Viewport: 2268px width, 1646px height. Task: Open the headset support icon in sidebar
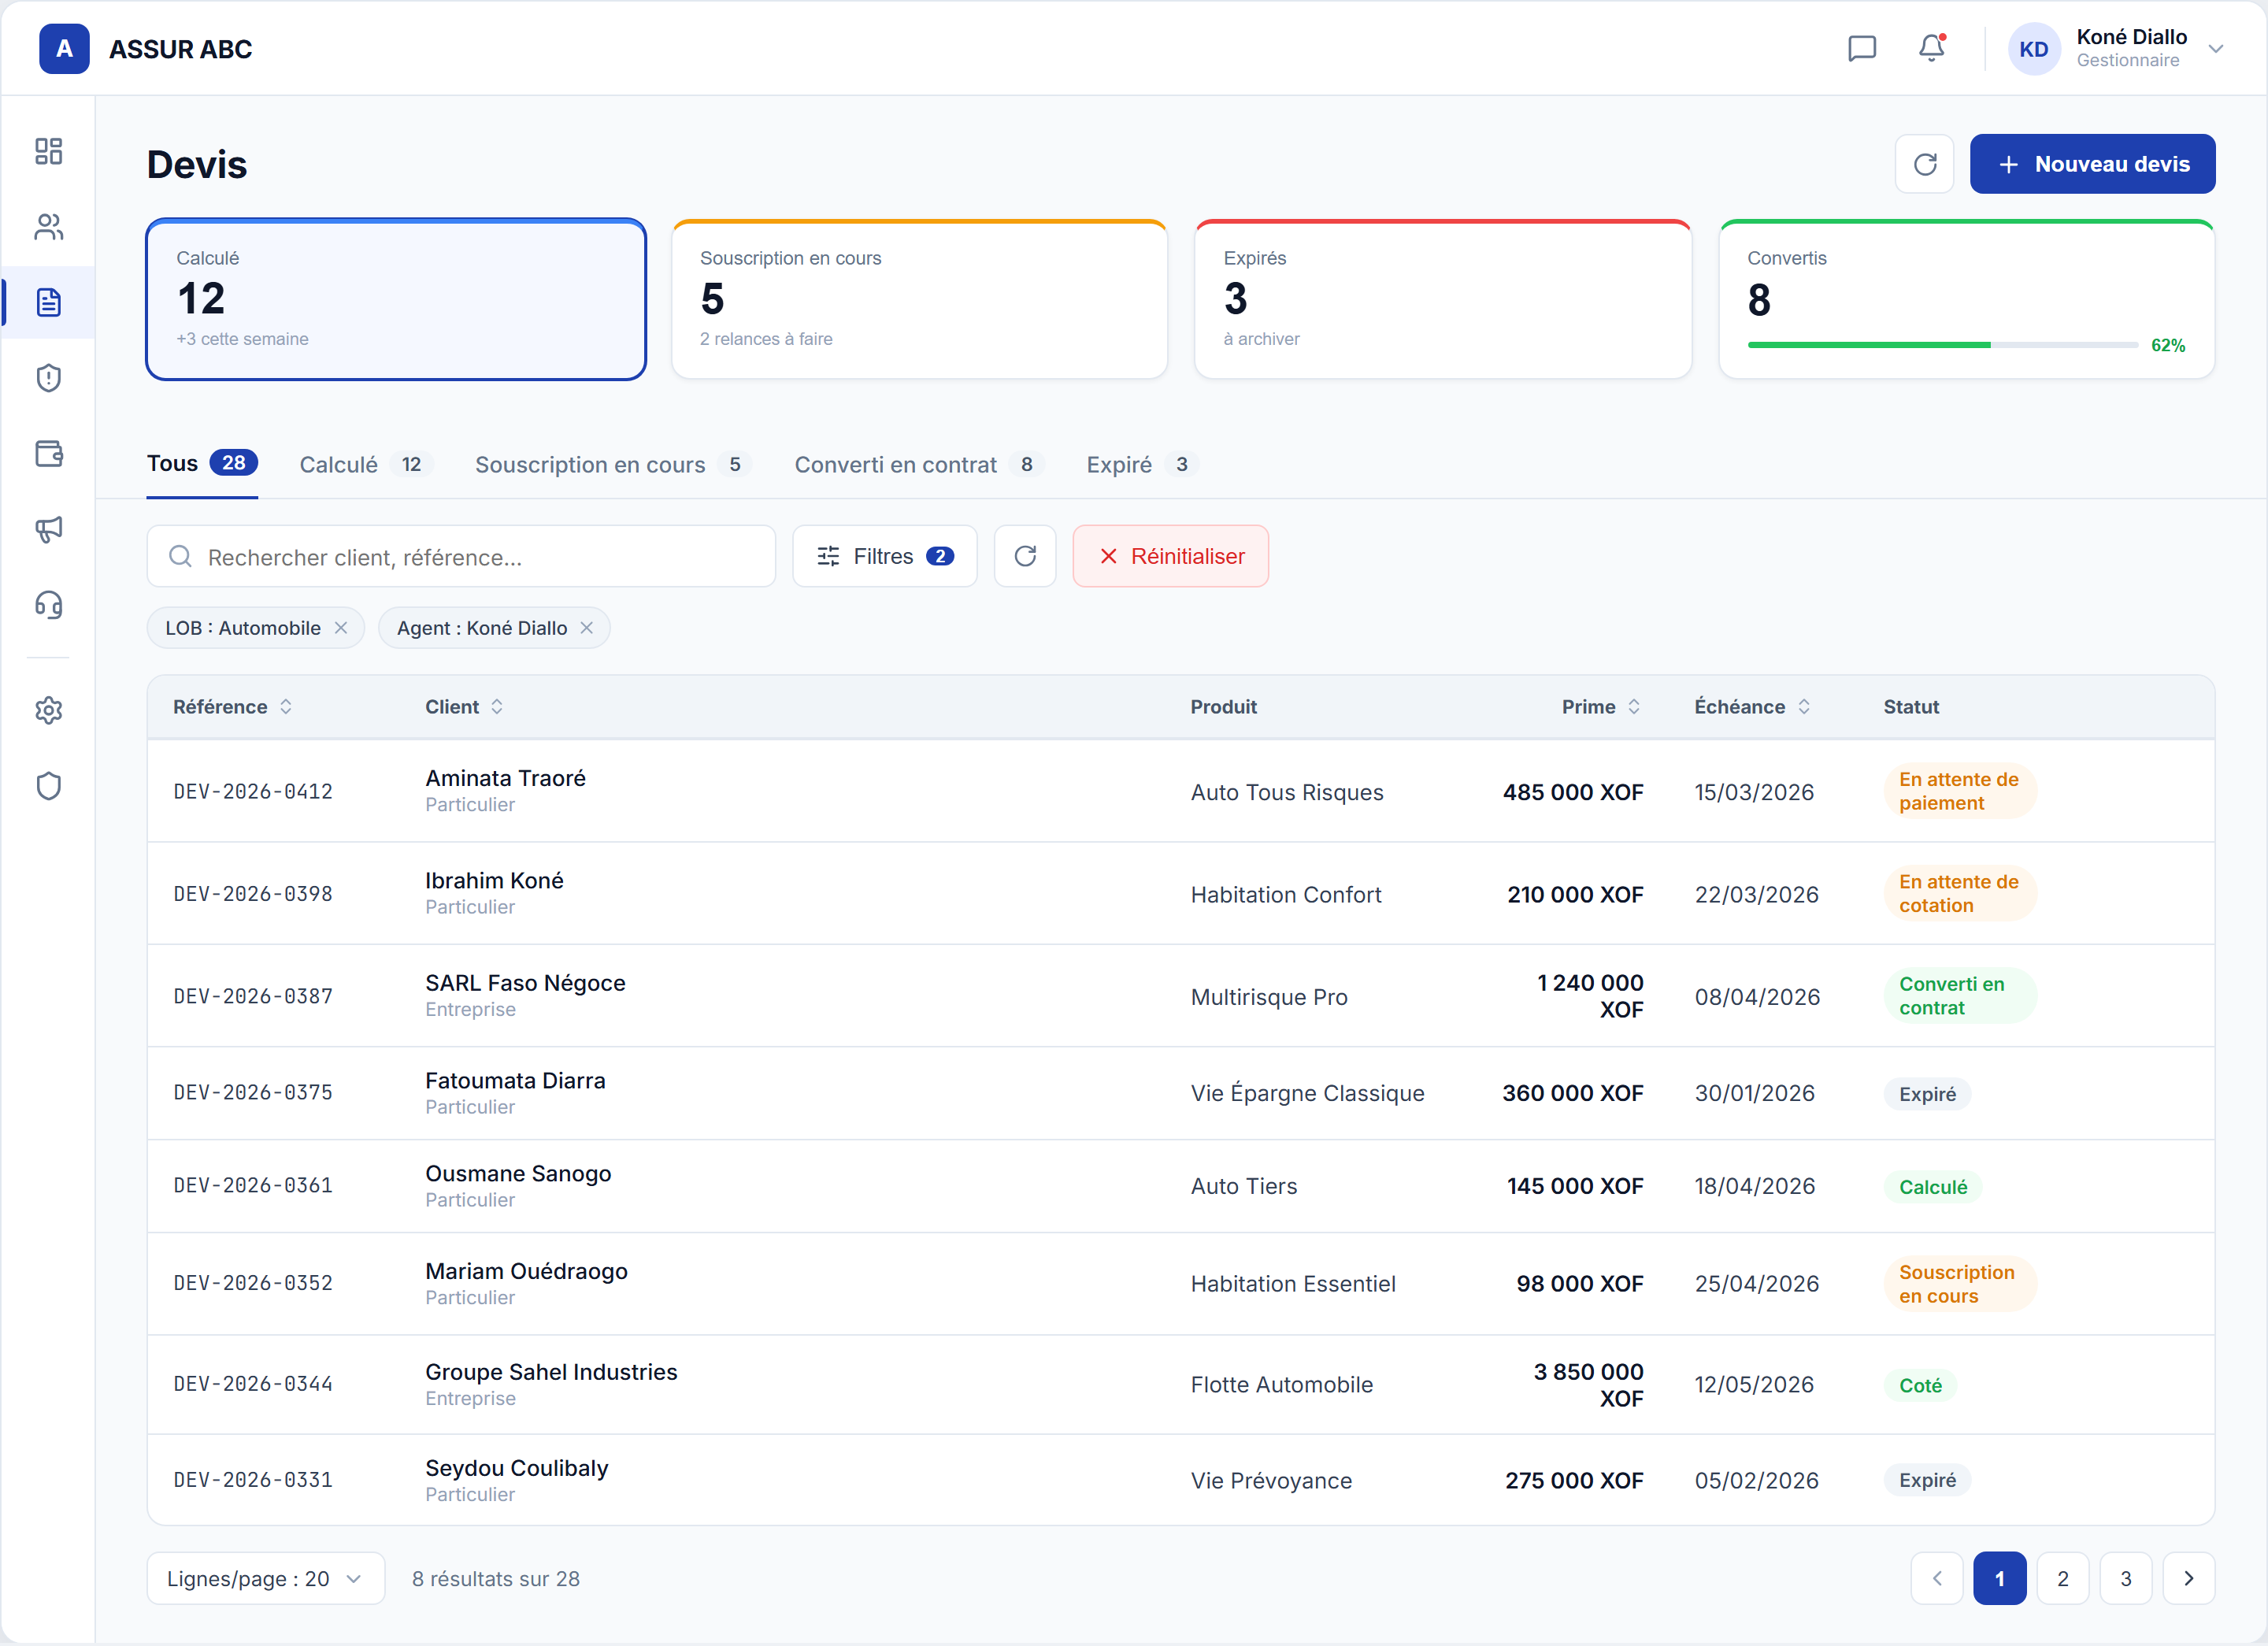click(48, 605)
